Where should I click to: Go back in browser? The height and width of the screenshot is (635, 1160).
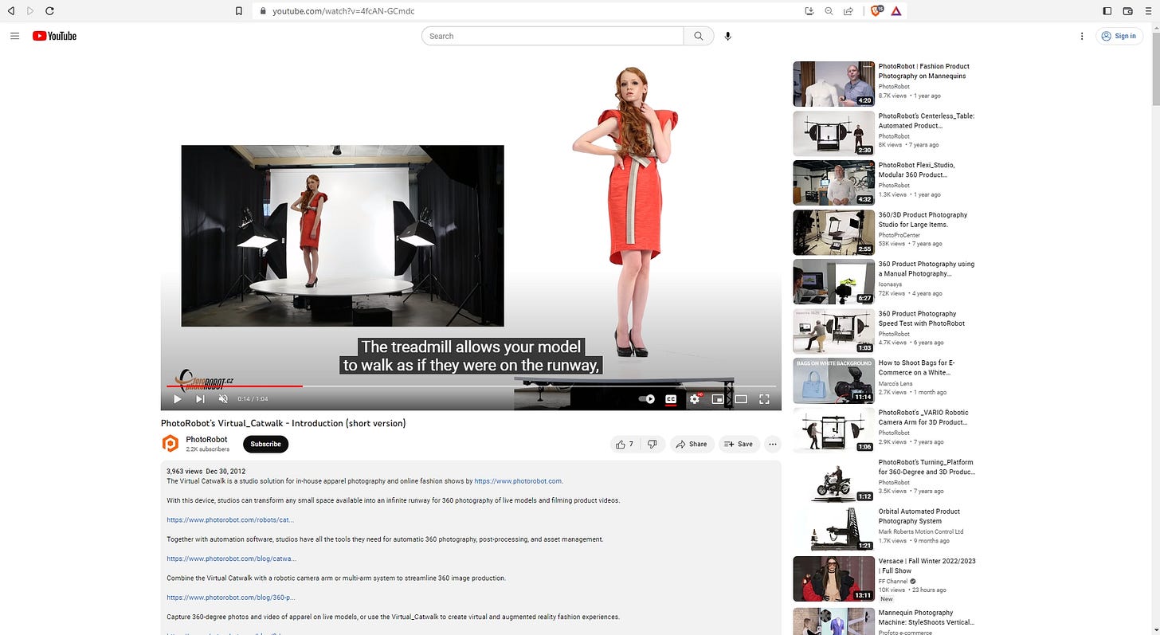point(11,11)
